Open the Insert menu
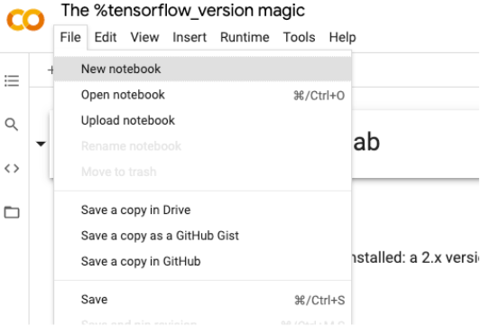481x326 pixels. tap(190, 37)
